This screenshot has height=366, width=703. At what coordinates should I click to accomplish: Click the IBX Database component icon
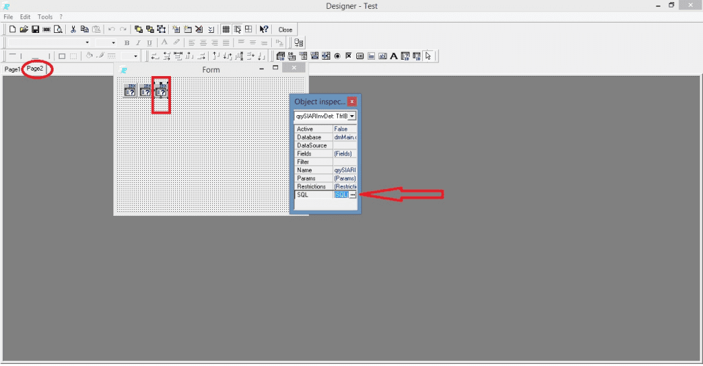click(281, 56)
